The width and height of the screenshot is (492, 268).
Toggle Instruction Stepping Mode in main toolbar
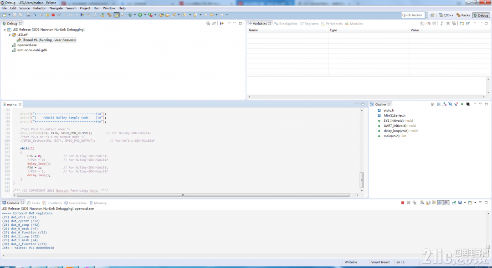[x=82, y=15]
